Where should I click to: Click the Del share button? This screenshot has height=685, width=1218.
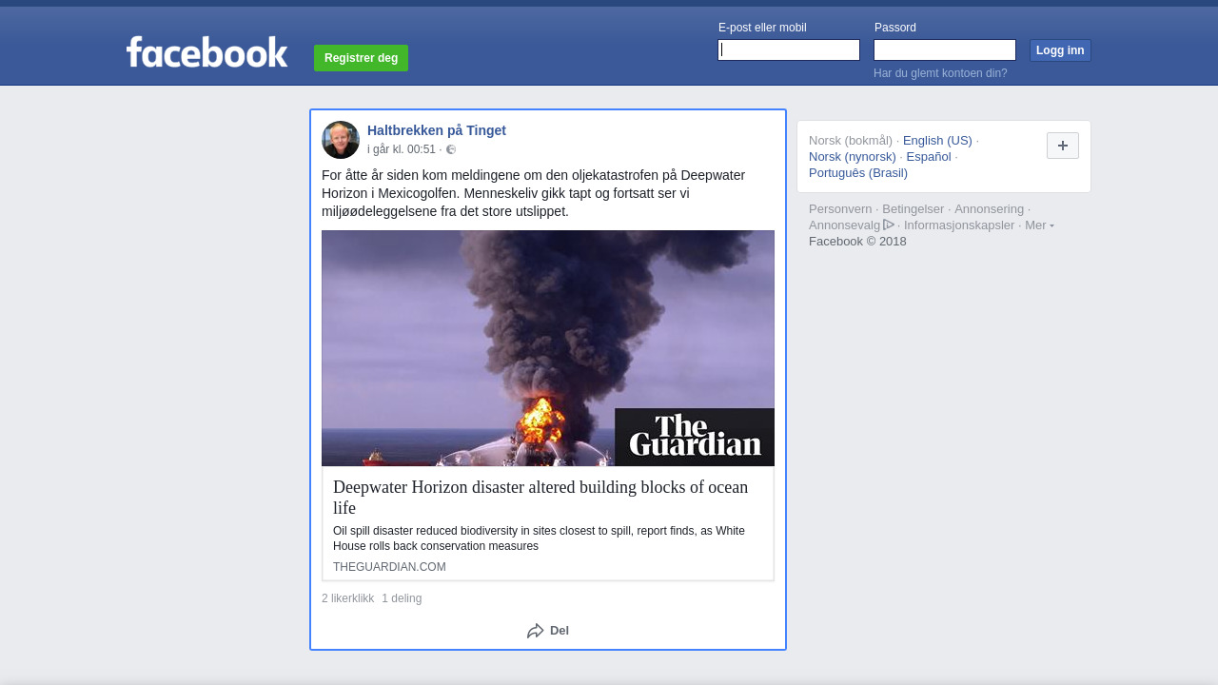click(548, 631)
